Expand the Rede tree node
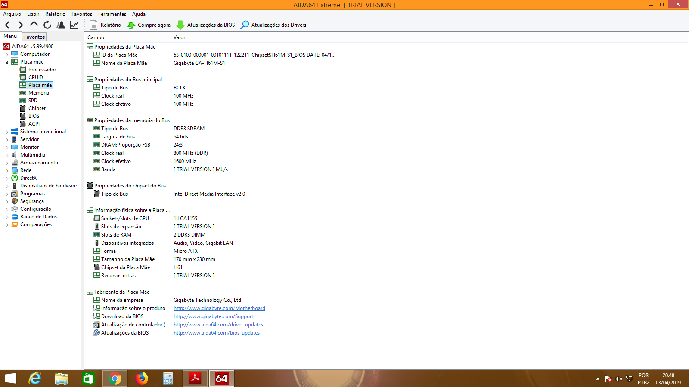 pos(7,171)
